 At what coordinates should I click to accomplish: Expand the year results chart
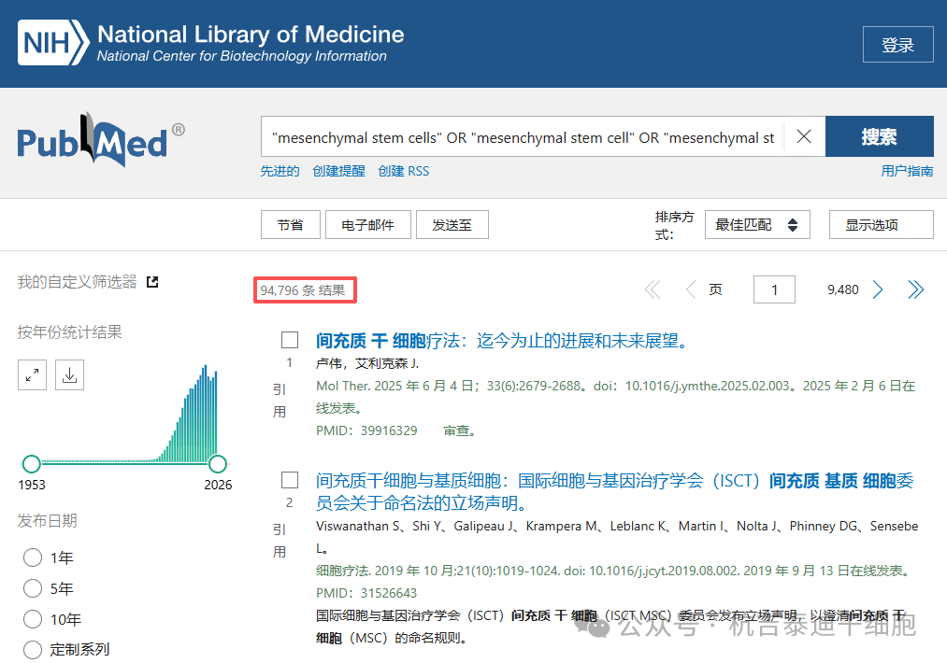pyautogui.click(x=33, y=375)
